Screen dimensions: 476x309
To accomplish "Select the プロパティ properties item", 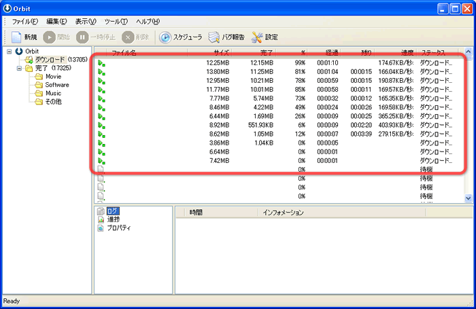I will pos(119,228).
